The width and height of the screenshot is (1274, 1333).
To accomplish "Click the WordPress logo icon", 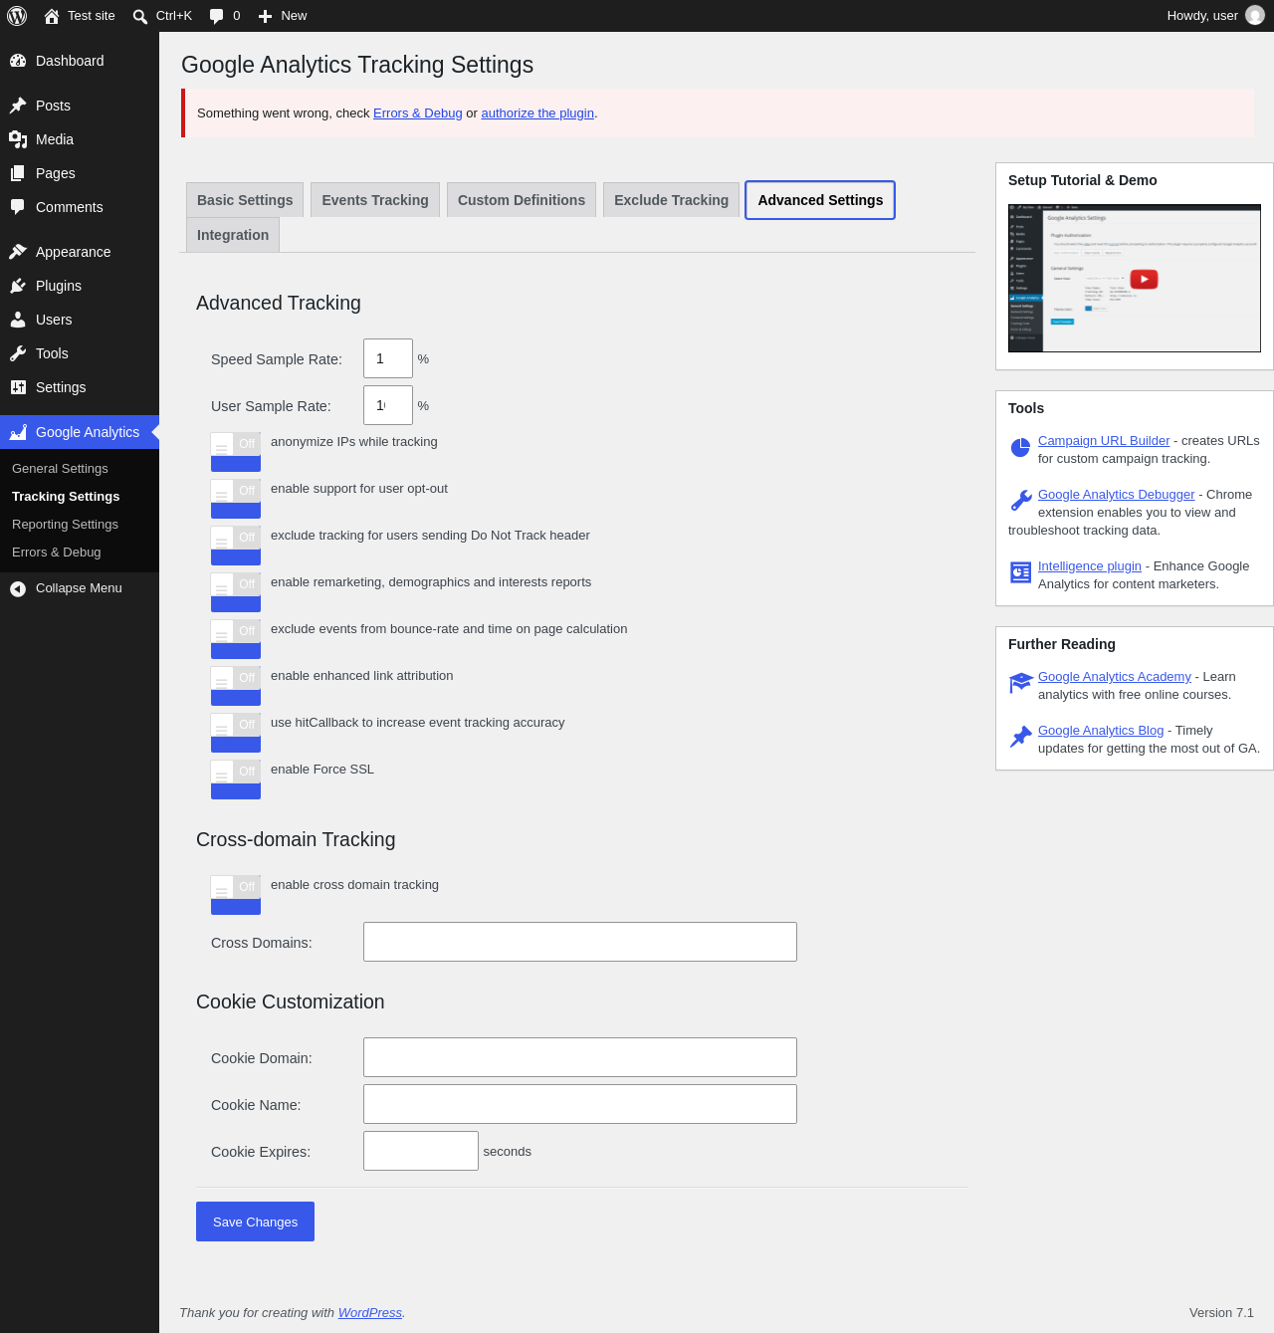I will (x=17, y=16).
